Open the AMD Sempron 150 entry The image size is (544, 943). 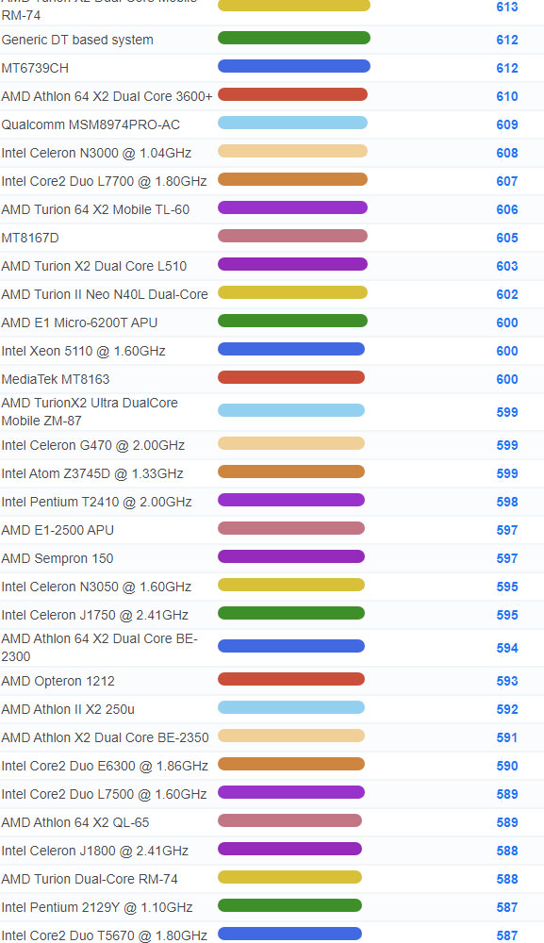(x=58, y=558)
